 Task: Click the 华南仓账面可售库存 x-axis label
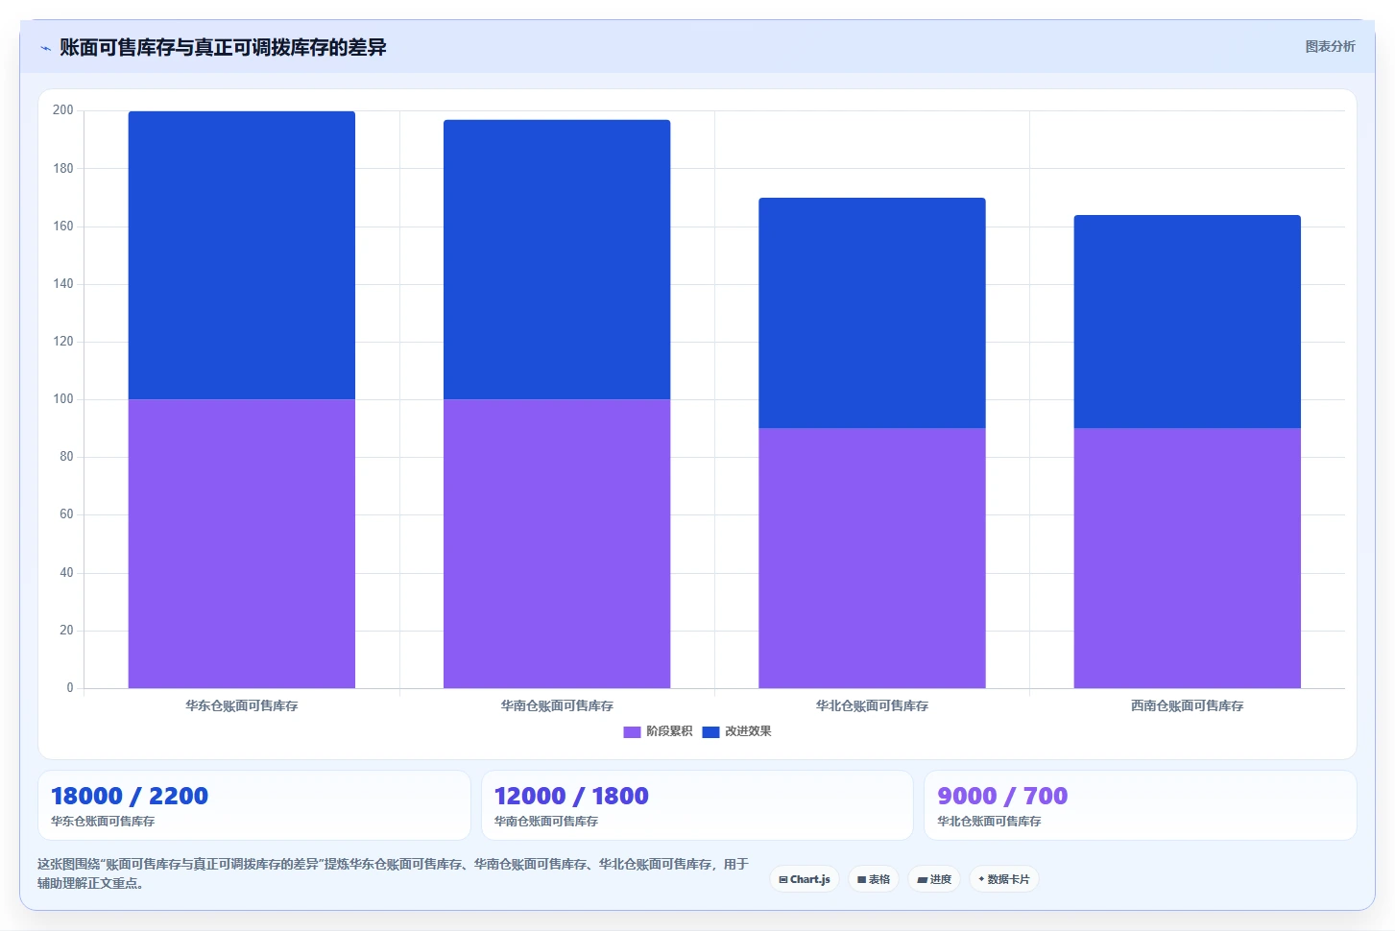557,705
